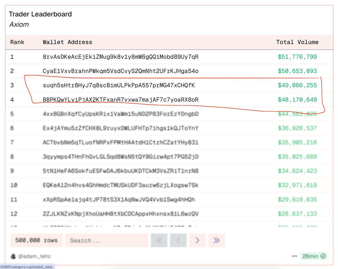The image size is (338, 269).
Task: Click rank number 7 cell
Action: [x=12, y=142]
